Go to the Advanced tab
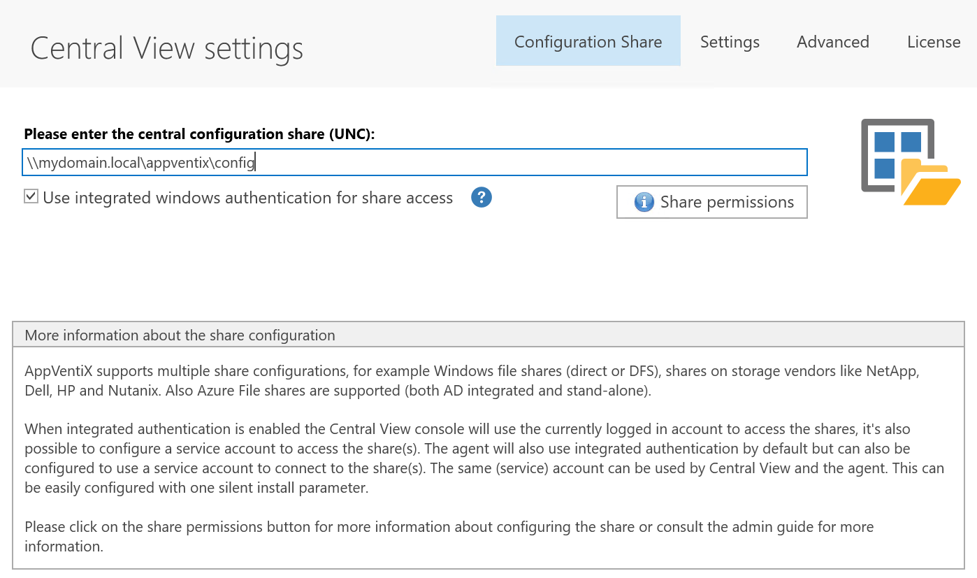Screen dimensions: 977x578 [832, 41]
